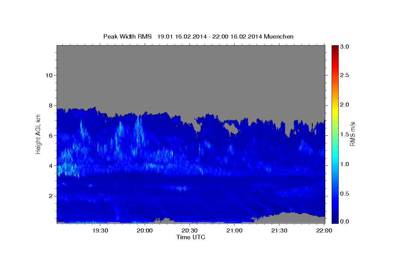
Task: Click the height tick label 2
Action: [50, 196]
